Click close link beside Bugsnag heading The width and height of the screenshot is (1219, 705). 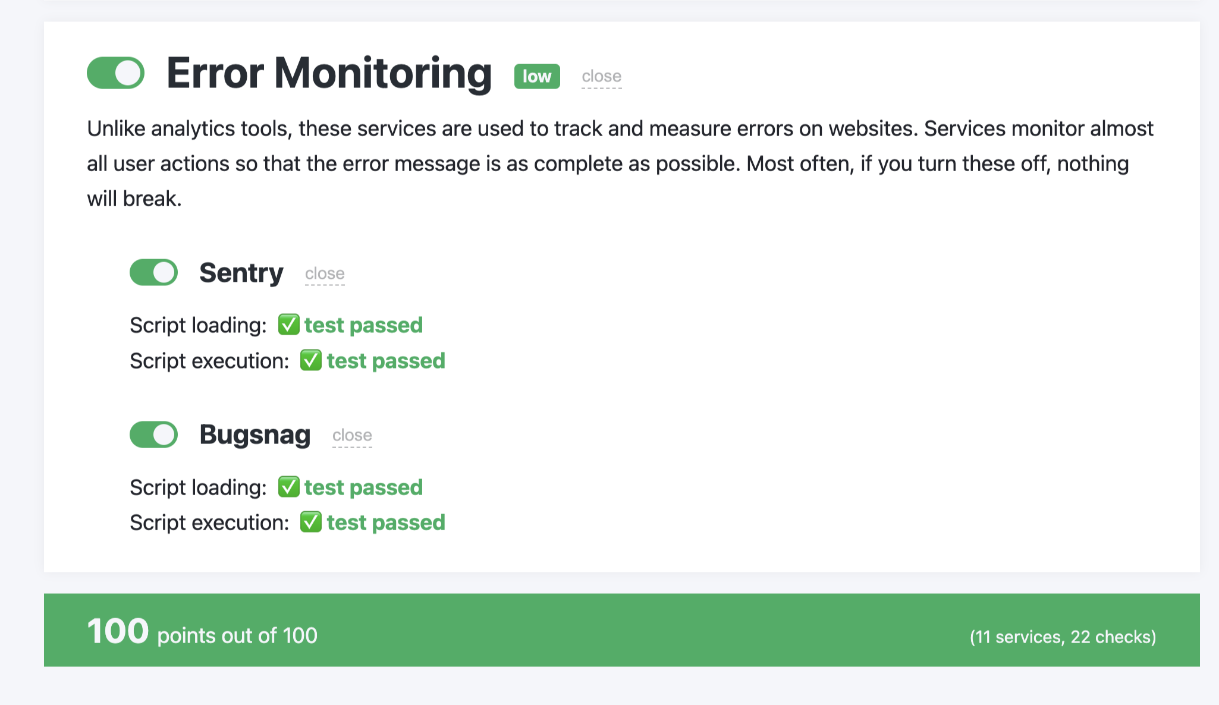pos(352,435)
